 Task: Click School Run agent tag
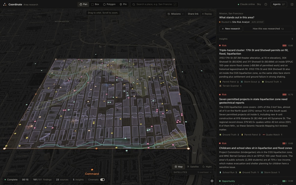pos(228,173)
